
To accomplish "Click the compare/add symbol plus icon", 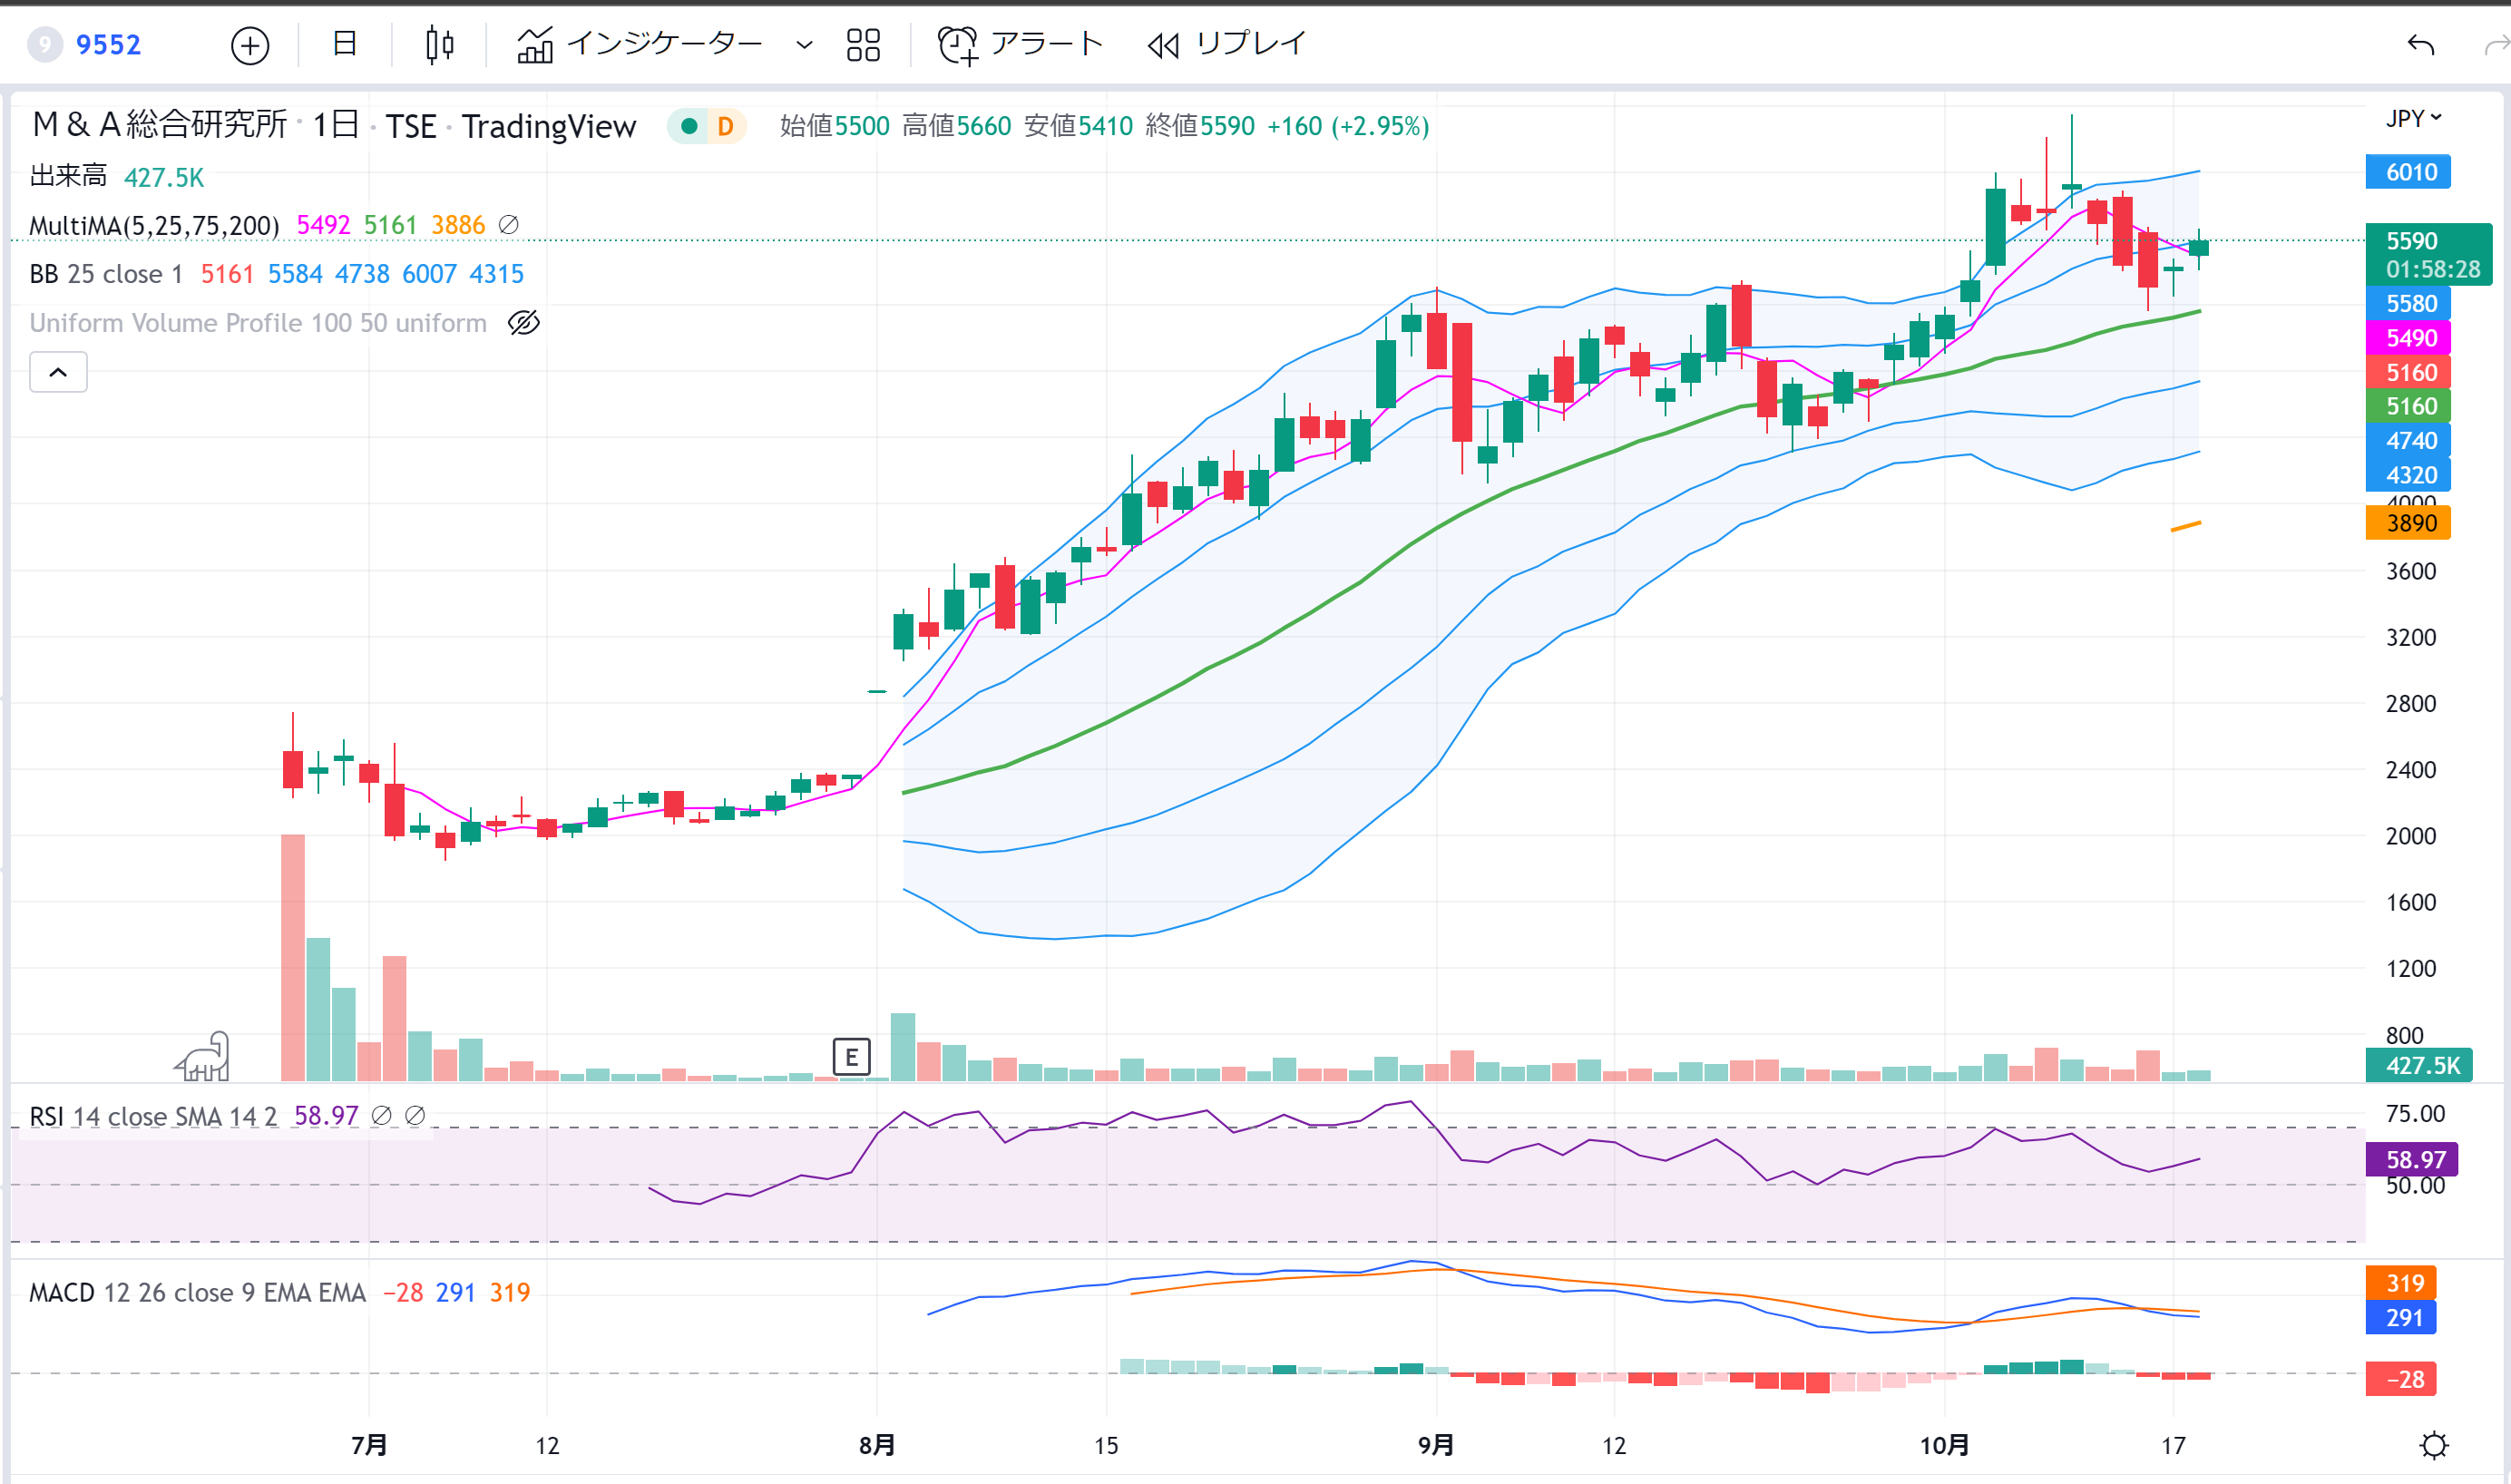I will coord(250,45).
